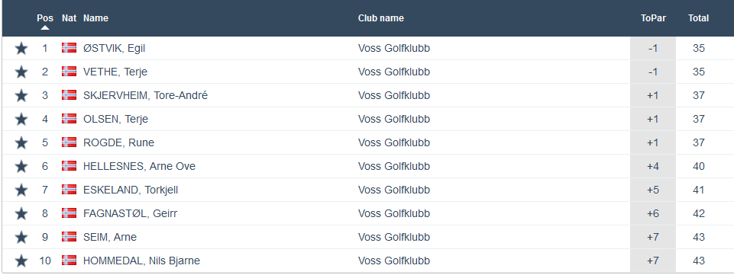Image resolution: width=734 pixels, height=275 pixels.
Task: Favorite HELLESNES, Arne Ove with star
Action: (21, 166)
